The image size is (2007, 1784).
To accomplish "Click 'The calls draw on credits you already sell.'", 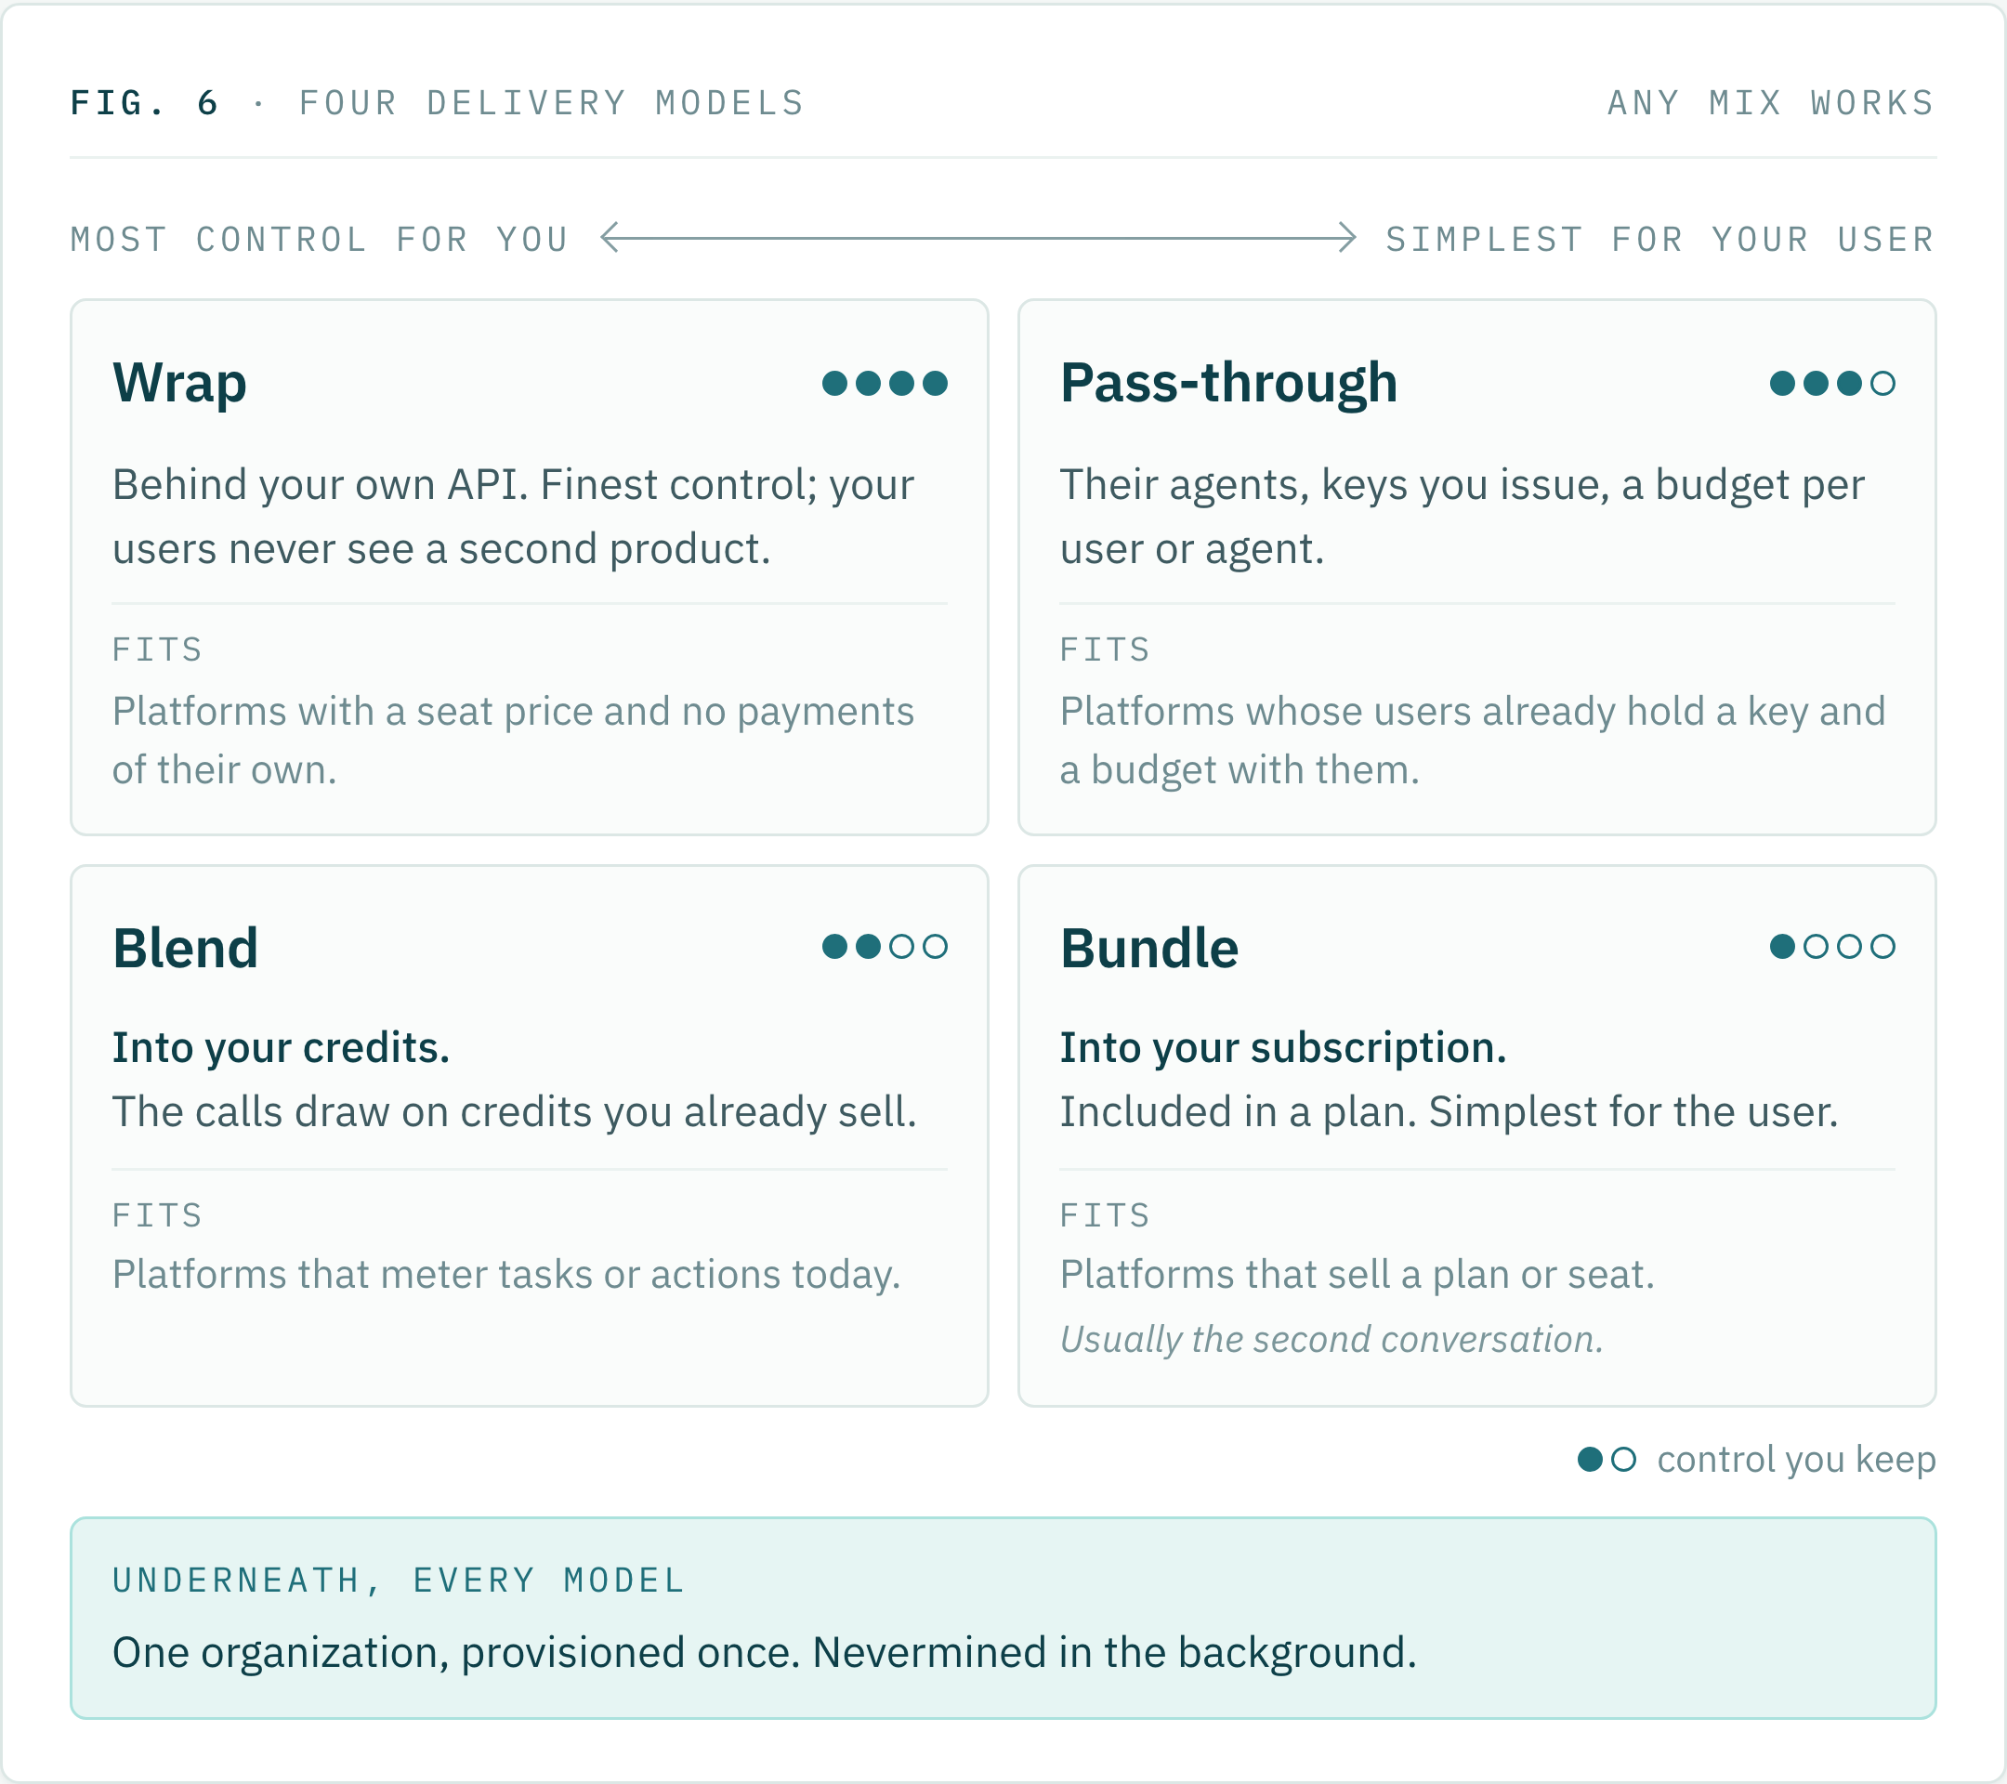I will click(515, 1111).
